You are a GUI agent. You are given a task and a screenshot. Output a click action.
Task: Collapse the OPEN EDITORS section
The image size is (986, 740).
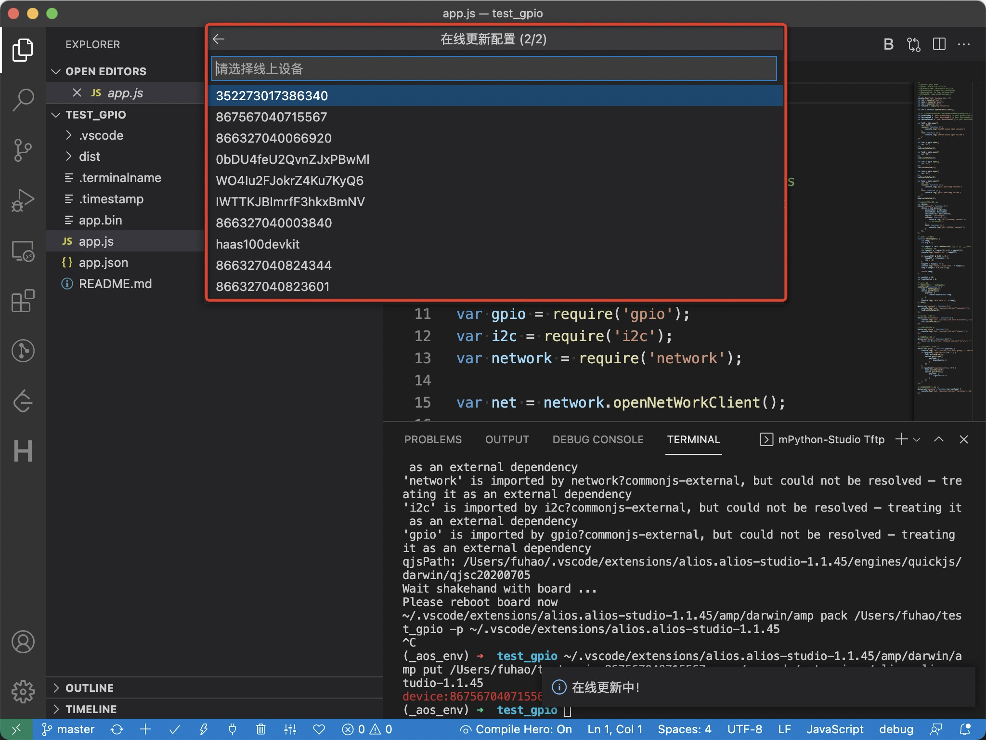[x=56, y=71]
